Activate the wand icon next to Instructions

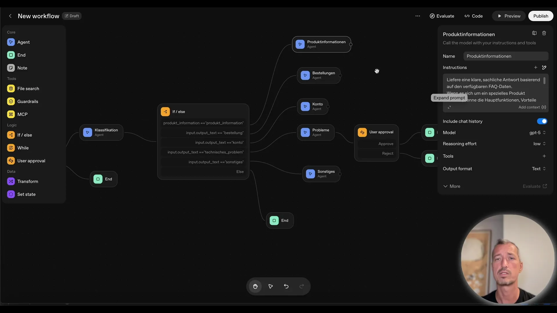(545, 68)
